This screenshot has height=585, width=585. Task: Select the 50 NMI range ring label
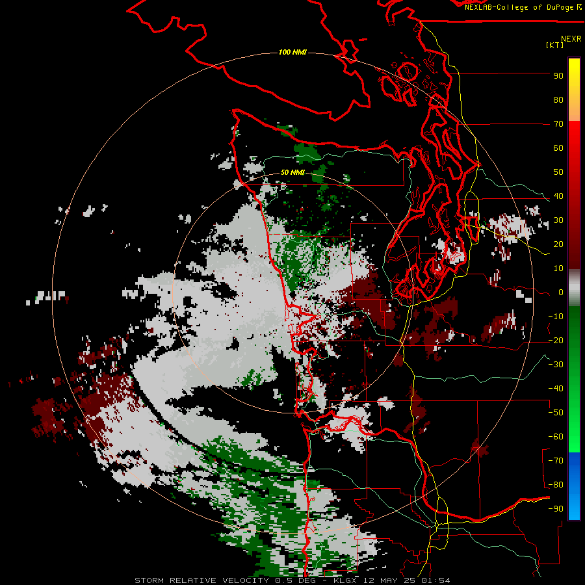point(293,172)
